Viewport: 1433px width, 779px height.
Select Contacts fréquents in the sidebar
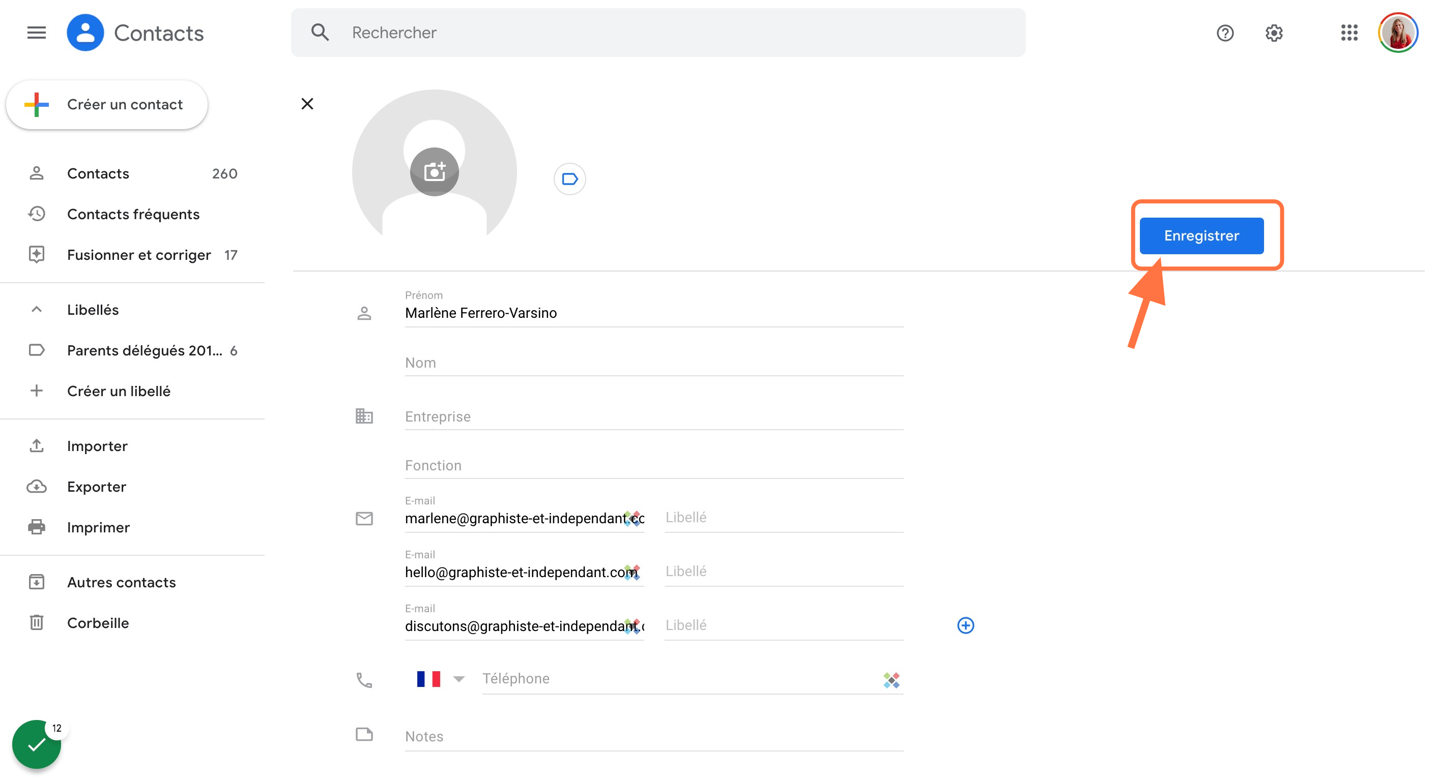[133, 214]
